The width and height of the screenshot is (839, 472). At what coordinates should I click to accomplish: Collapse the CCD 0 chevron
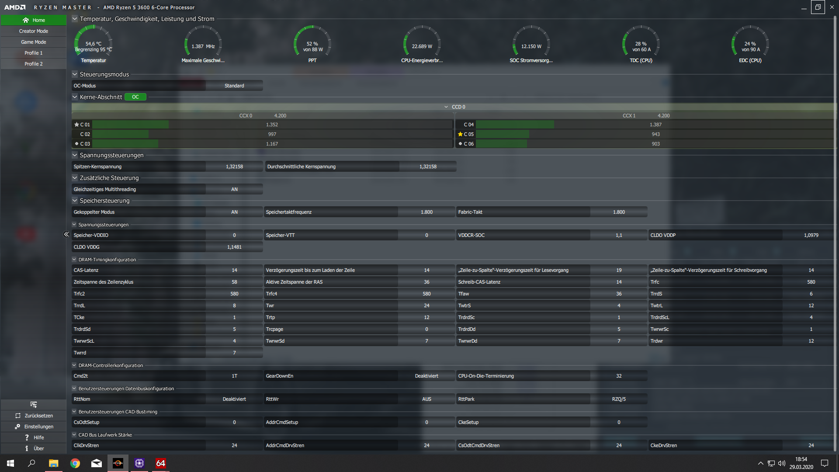click(x=446, y=107)
